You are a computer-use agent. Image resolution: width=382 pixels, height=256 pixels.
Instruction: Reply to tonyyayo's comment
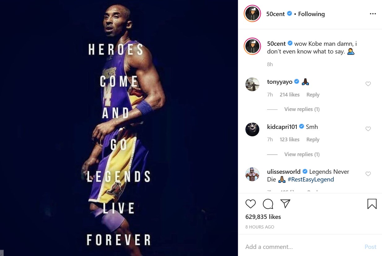pos(313,95)
